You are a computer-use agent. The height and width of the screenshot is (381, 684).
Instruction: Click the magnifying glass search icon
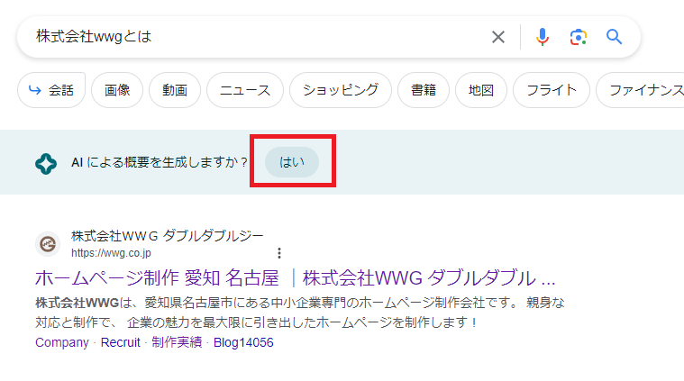tap(615, 37)
